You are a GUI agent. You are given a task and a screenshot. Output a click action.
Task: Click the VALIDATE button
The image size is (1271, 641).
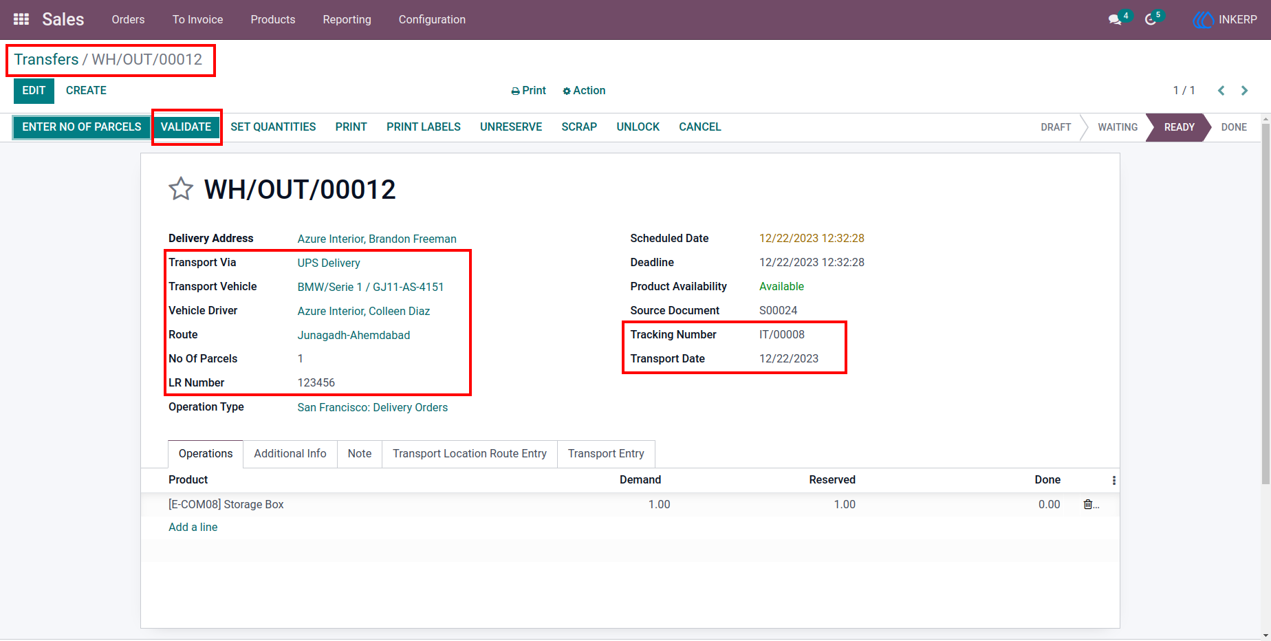click(x=186, y=127)
